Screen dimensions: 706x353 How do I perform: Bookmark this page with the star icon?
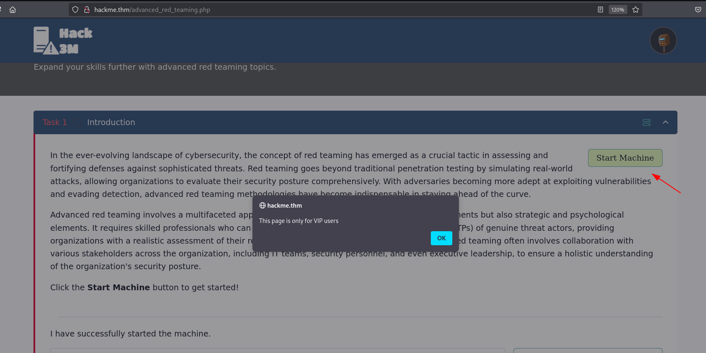click(636, 10)
